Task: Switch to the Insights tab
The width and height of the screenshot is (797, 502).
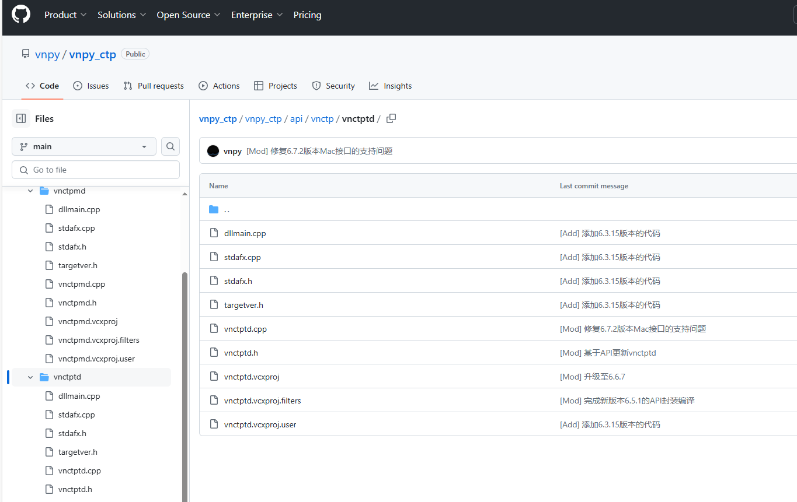Action: [391, 86]
